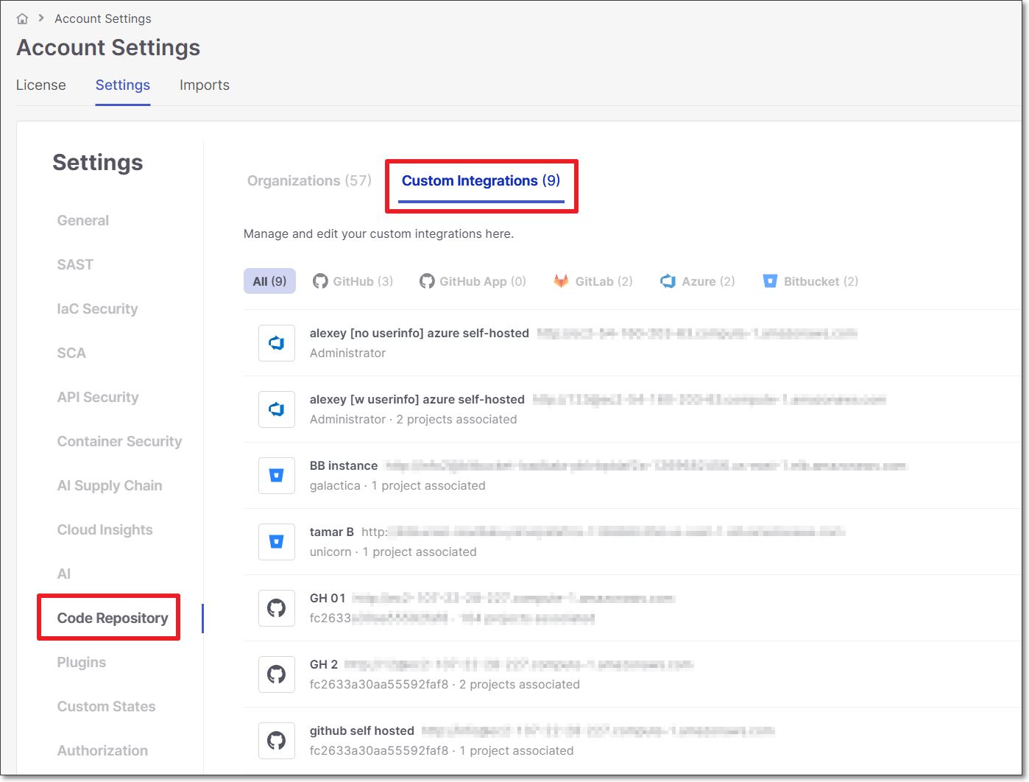
Task: Filter integrations by GitHub (3)
Action: tap(353, 281)
